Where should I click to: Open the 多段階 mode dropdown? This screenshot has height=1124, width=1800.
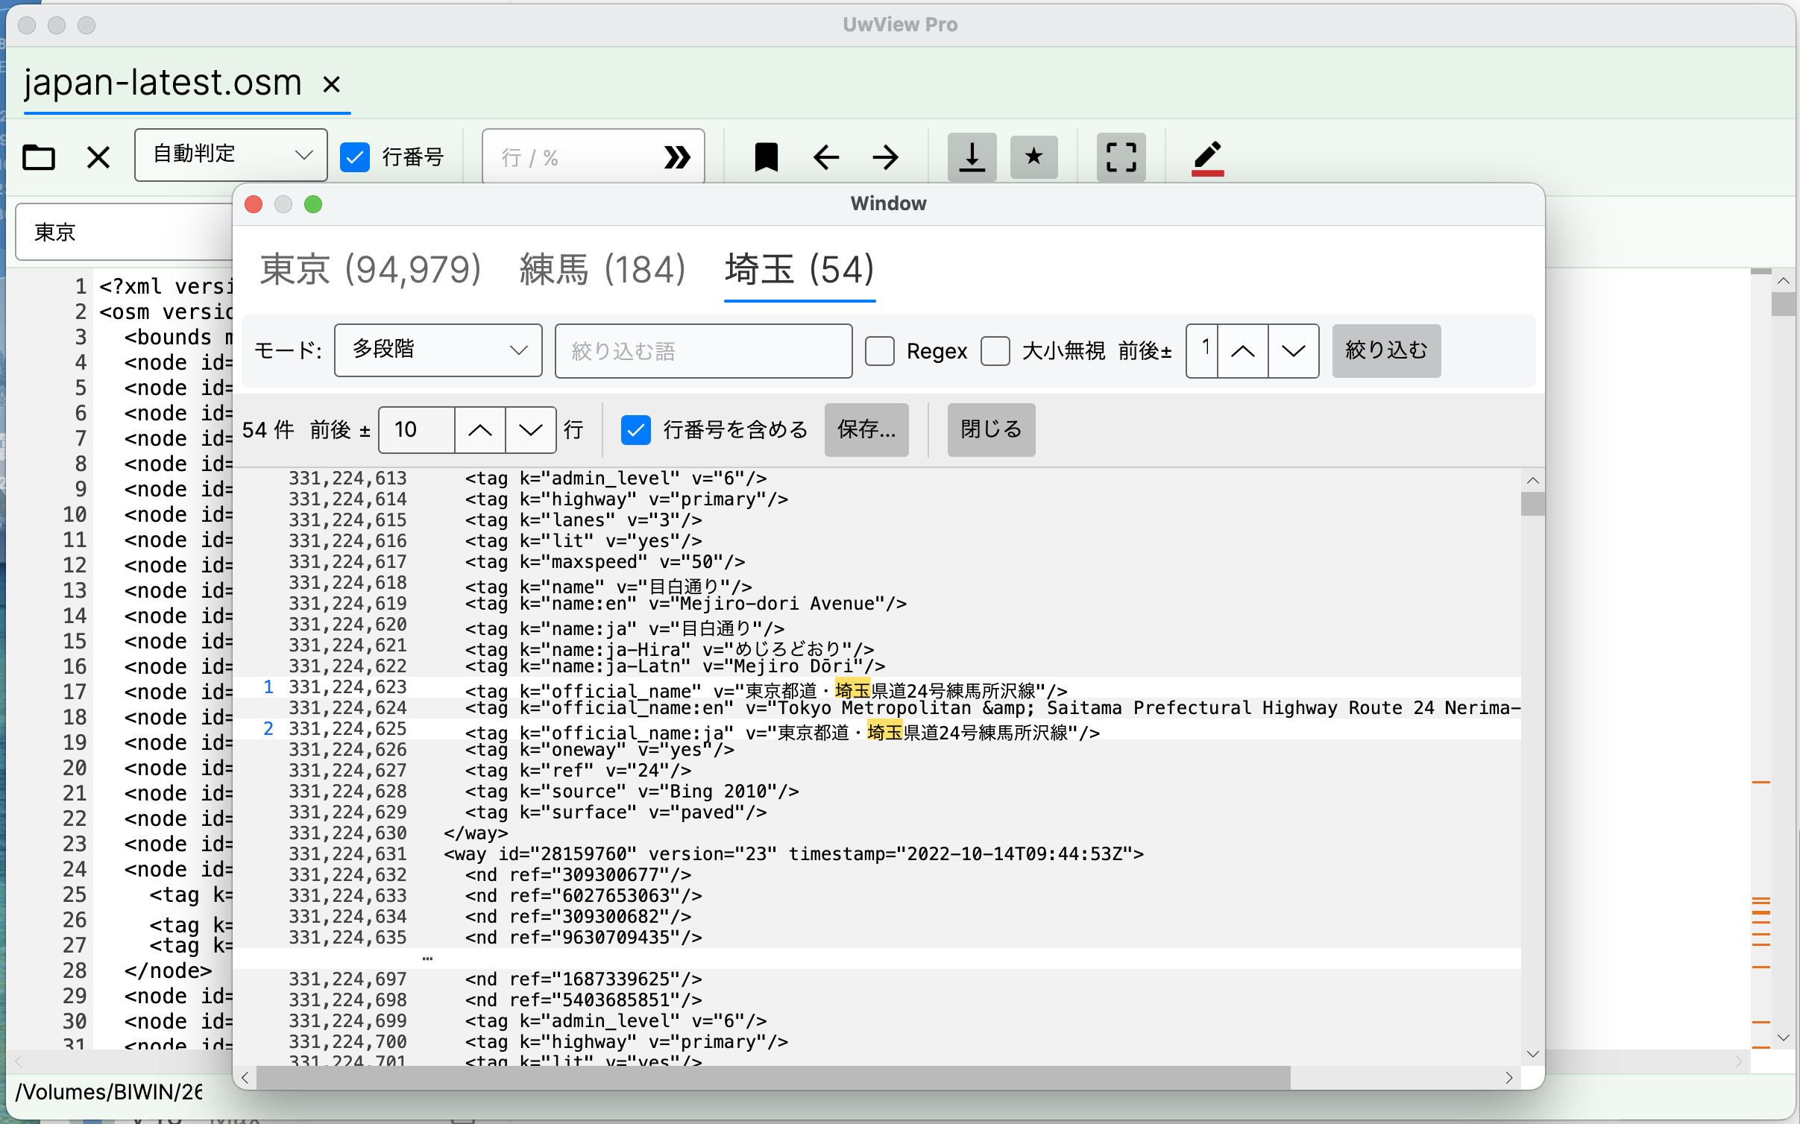coord(438,350)
